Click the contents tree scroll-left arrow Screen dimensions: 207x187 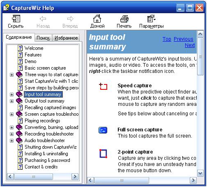tap(10, 177)
